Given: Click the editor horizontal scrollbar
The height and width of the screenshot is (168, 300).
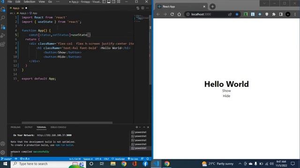Looking at the screenshot, I should pyautogui.click(x=67, y=123).
